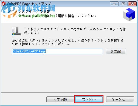This screenshot has width=138, height=106.
Task: Click the 次へ(N) > next button
Action: [89, 99]
